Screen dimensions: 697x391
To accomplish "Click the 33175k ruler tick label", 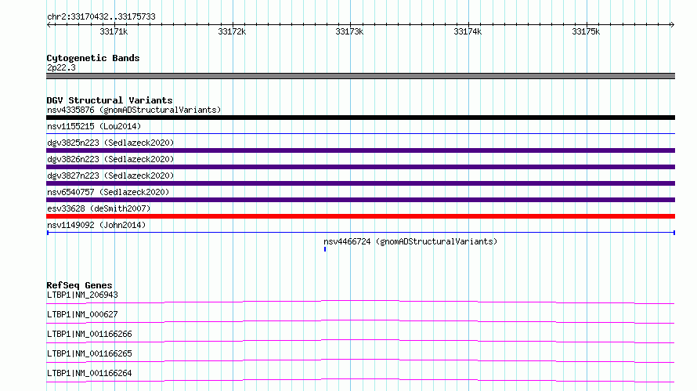I will point(586,31).
